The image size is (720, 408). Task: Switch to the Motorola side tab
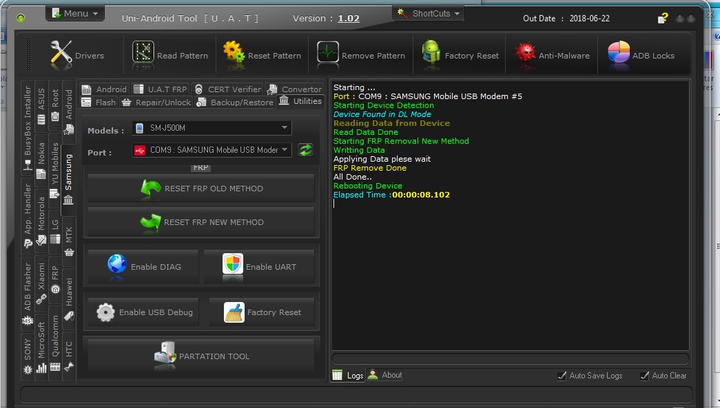[41, 220]
